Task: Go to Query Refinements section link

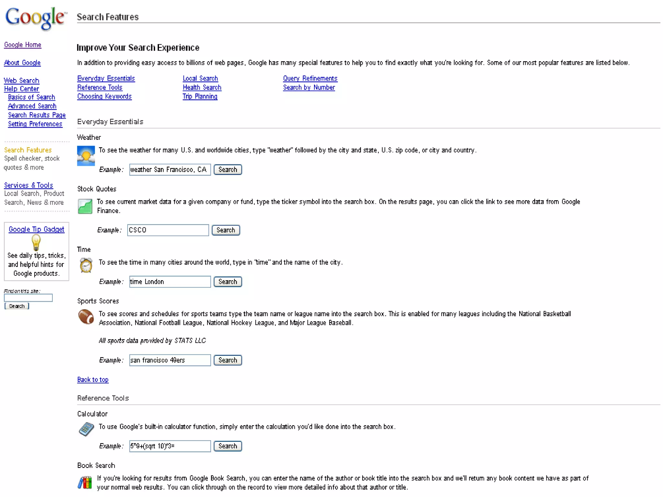Action: pos(310,78)
